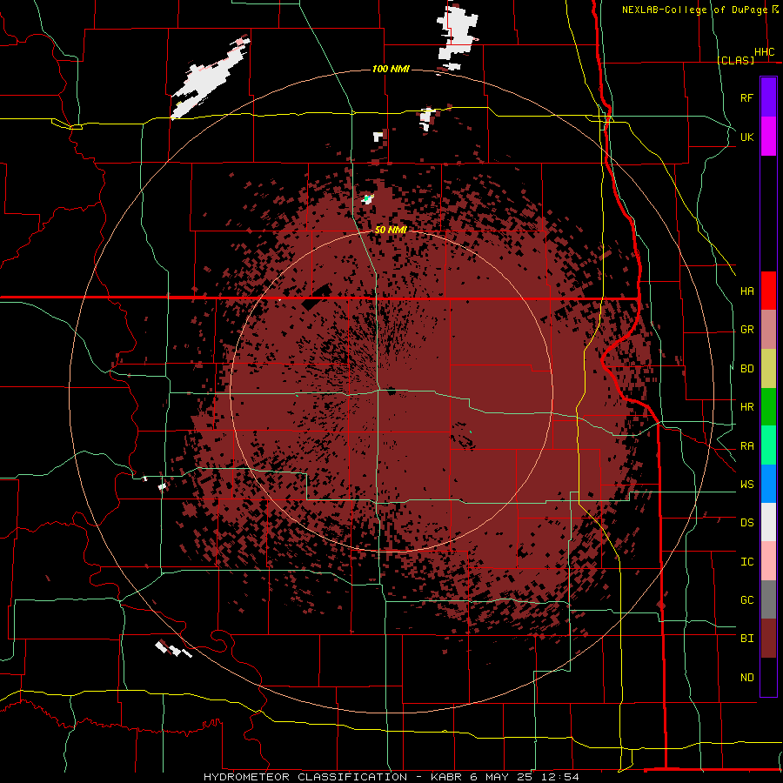Click the dark green HR legend swatch
The image size is (783, 783).
[x=768, y=407]
